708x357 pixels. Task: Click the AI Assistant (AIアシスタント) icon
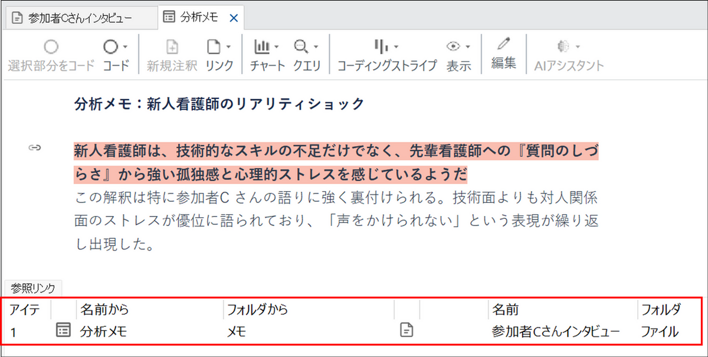tap(562, 47)
